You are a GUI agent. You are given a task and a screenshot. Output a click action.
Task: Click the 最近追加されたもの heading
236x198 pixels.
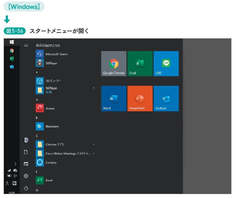click(48, 45)
